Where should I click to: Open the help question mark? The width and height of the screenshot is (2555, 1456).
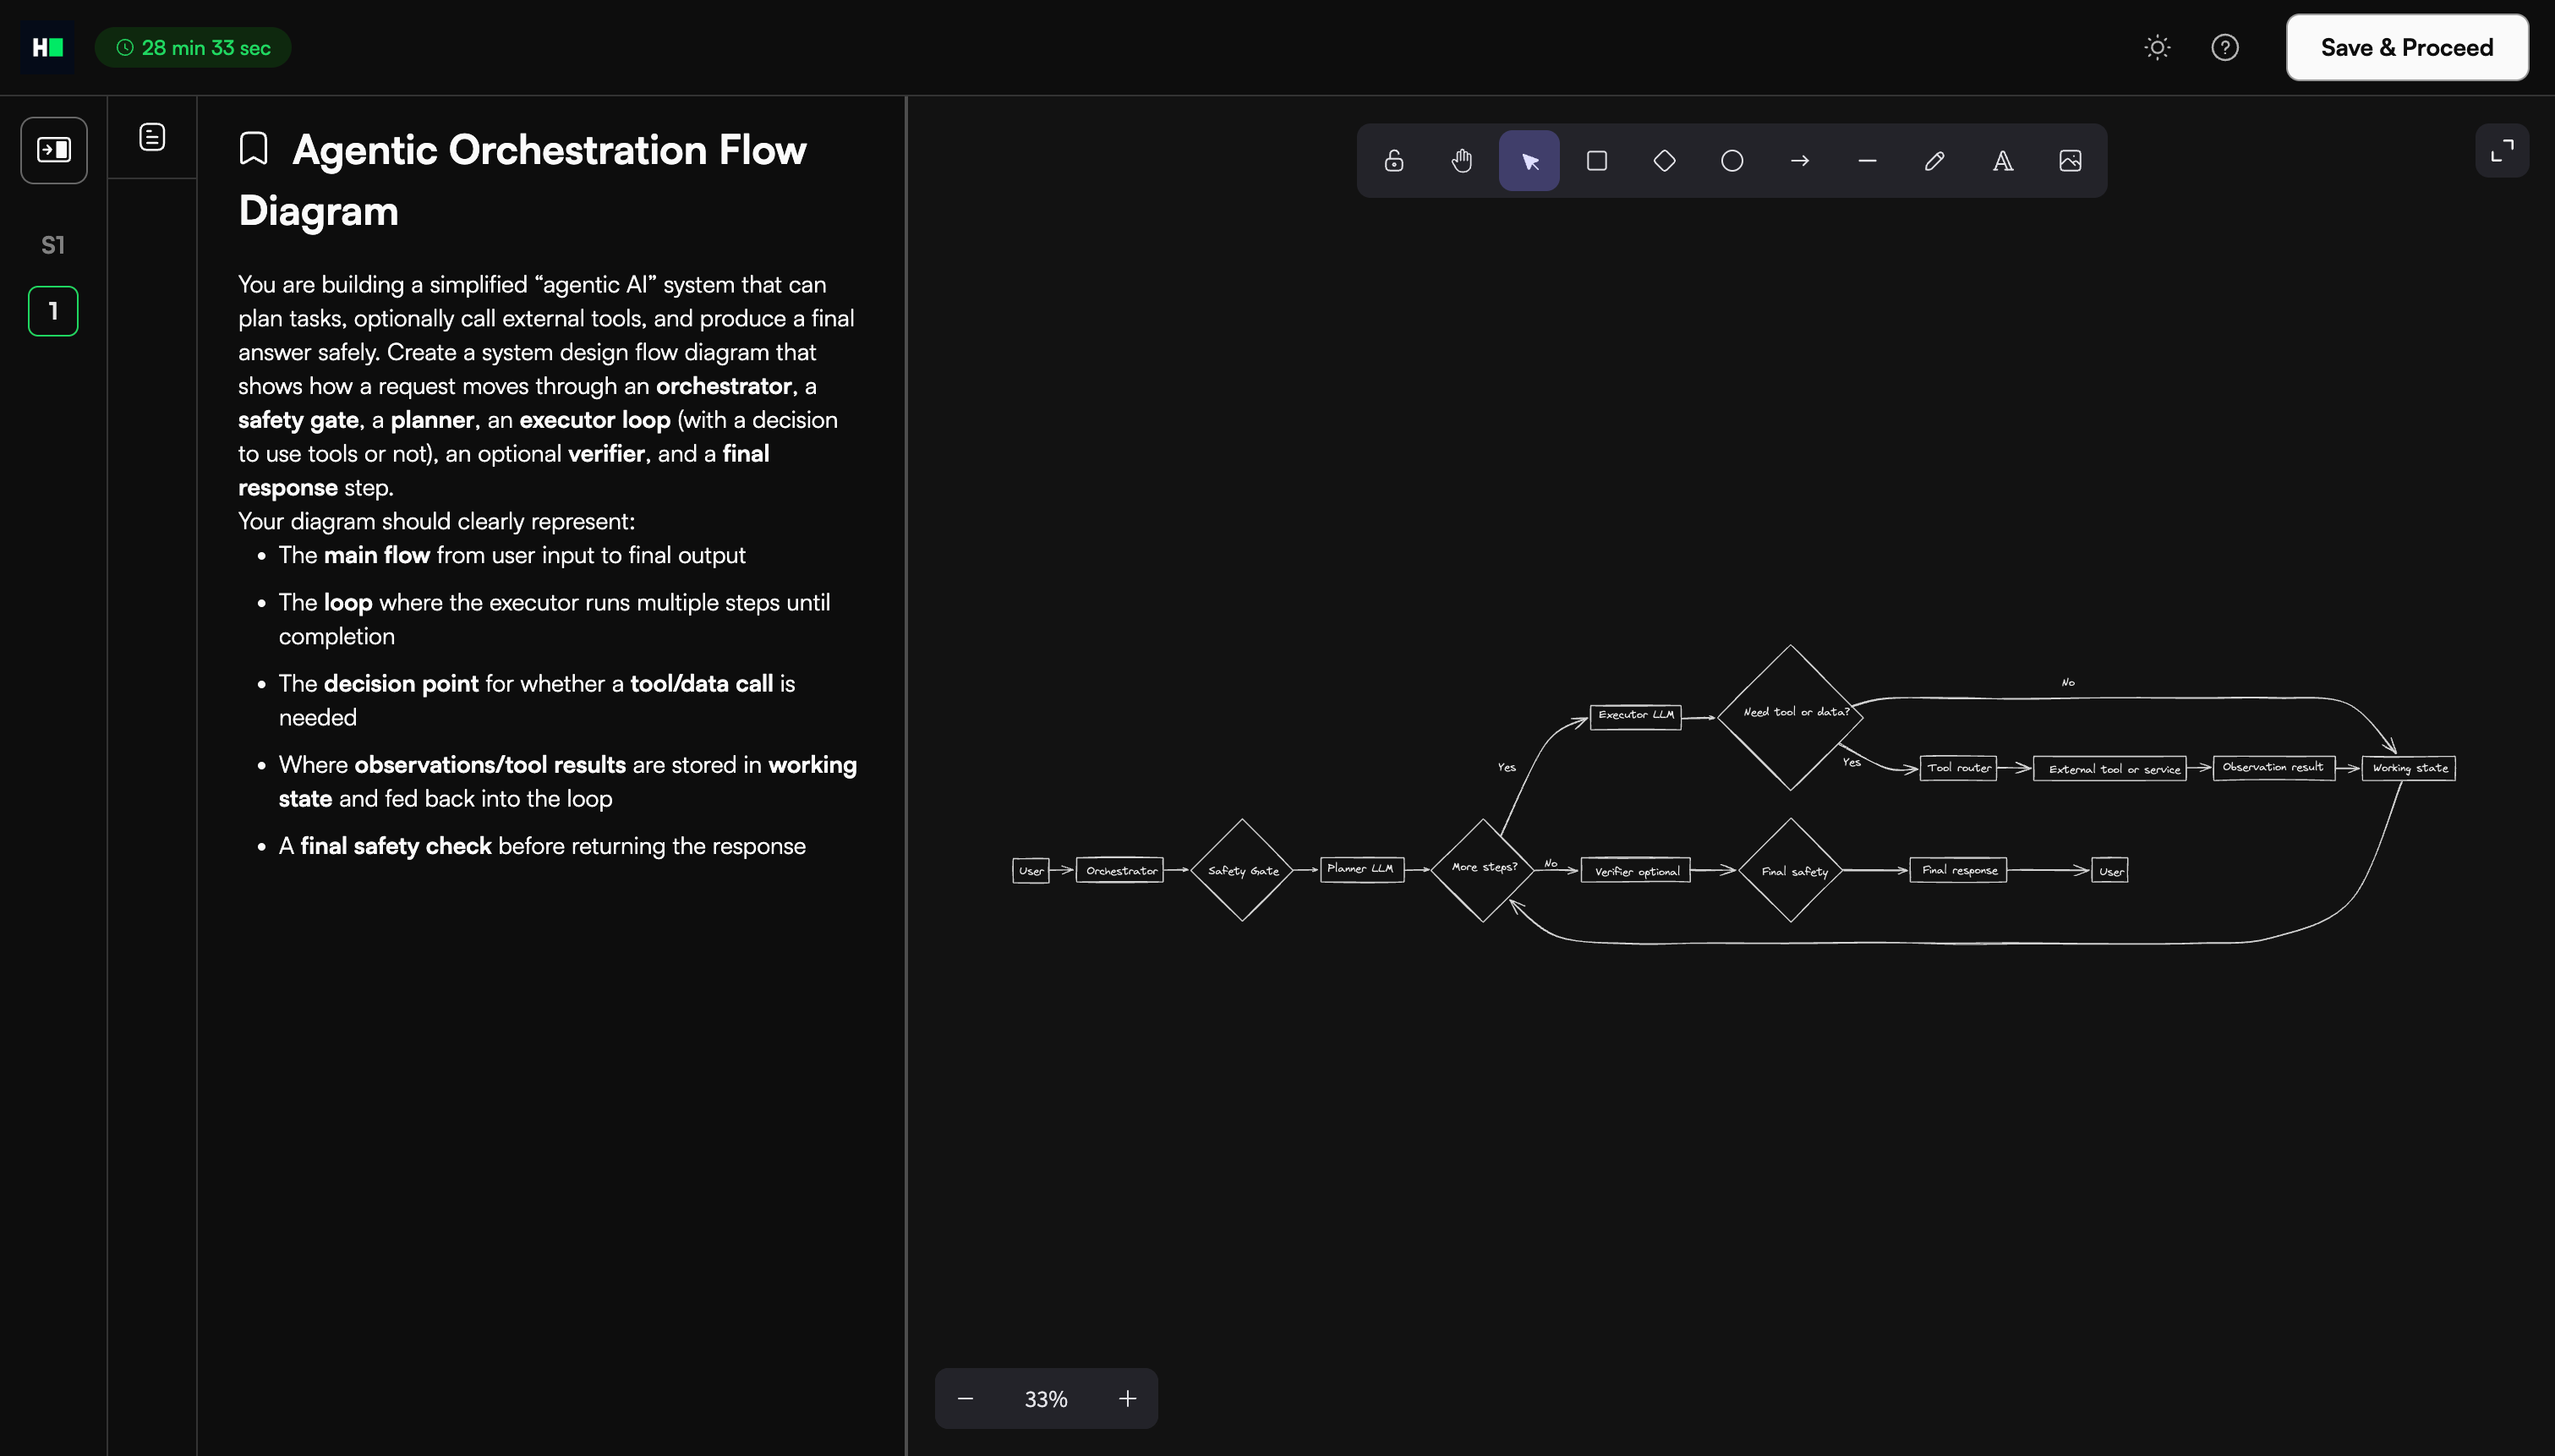click(2224, 47)
